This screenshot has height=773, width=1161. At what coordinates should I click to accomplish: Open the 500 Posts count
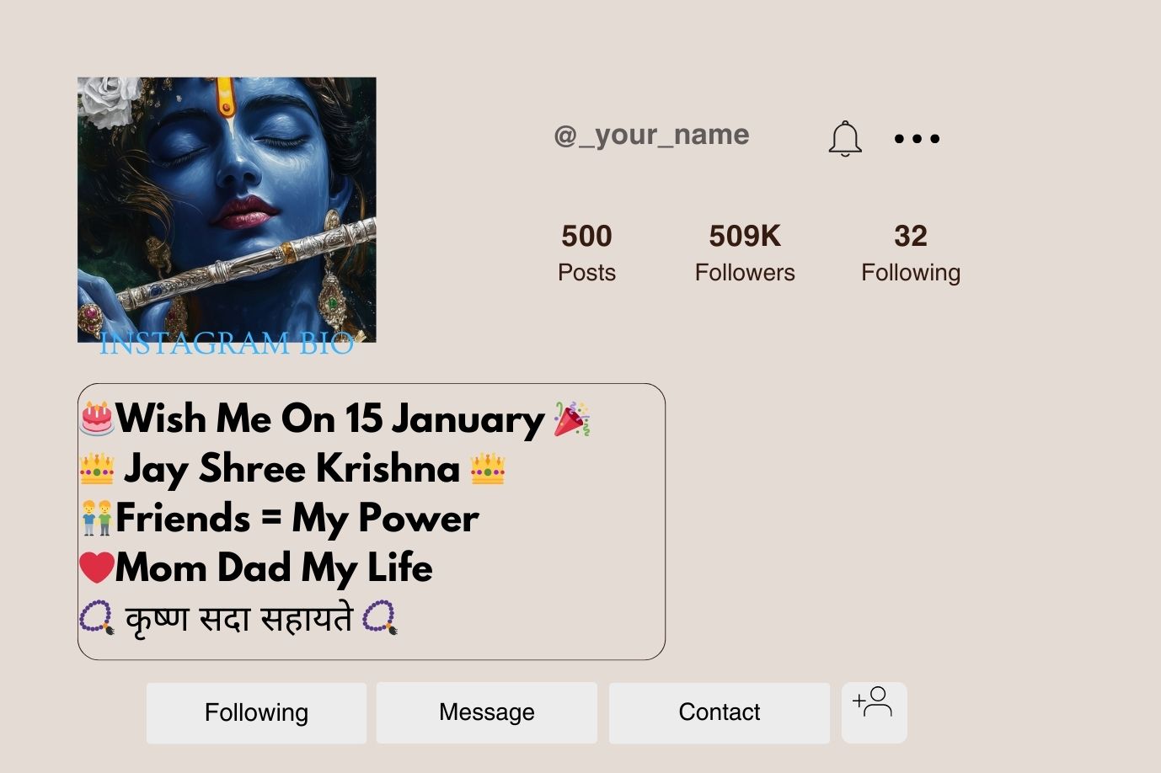point(586,252)
